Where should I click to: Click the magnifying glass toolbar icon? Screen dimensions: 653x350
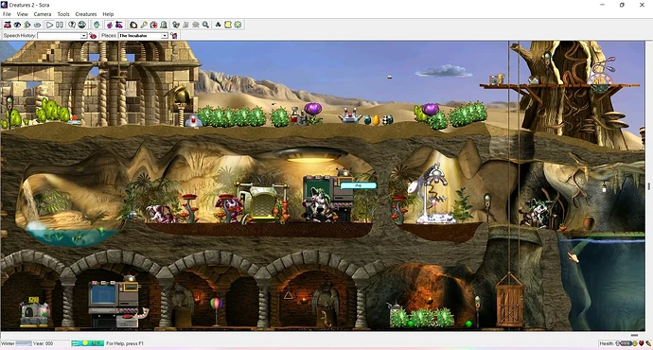point(205,25)
